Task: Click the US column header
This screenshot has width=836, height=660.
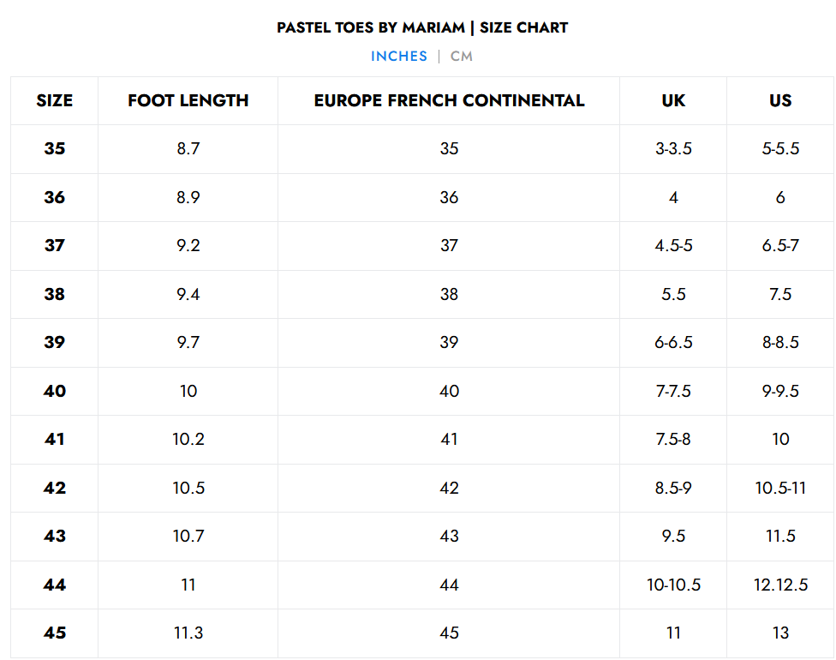Action: 780,100
